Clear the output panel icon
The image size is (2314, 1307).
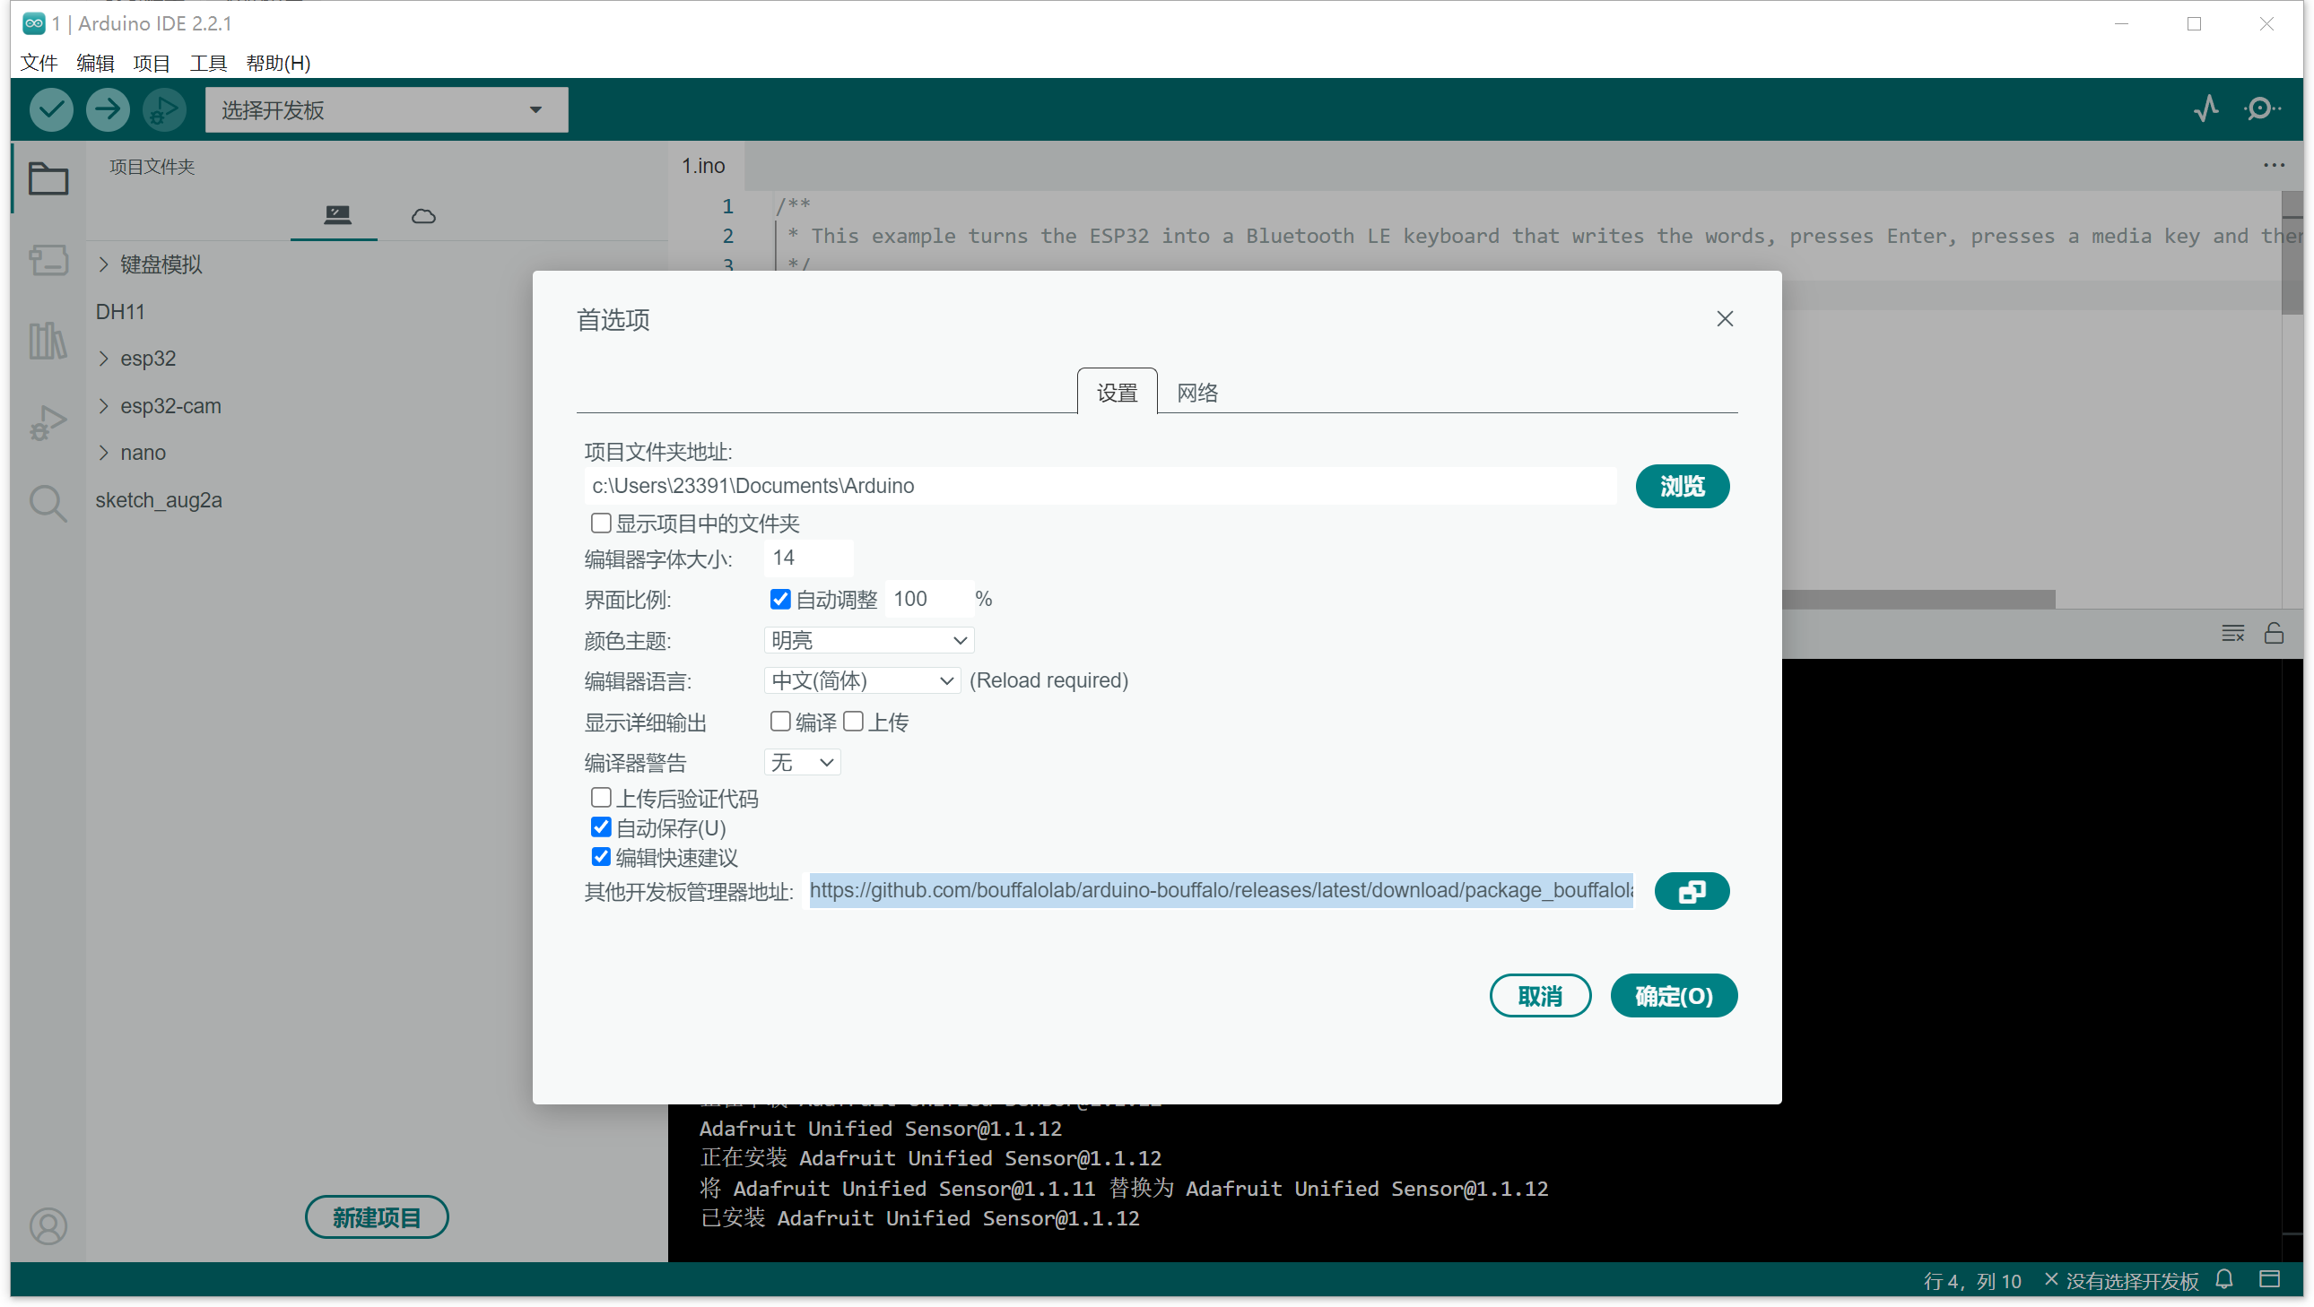click(2232, 633)
